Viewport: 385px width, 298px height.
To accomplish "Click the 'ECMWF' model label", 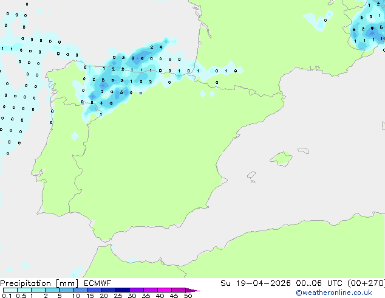I will pos(98,283).
